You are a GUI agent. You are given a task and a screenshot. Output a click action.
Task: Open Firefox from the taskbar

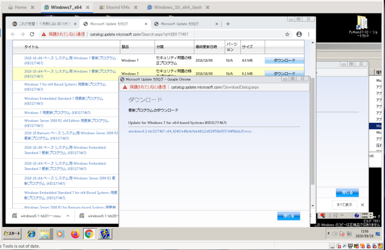(76, 234)
